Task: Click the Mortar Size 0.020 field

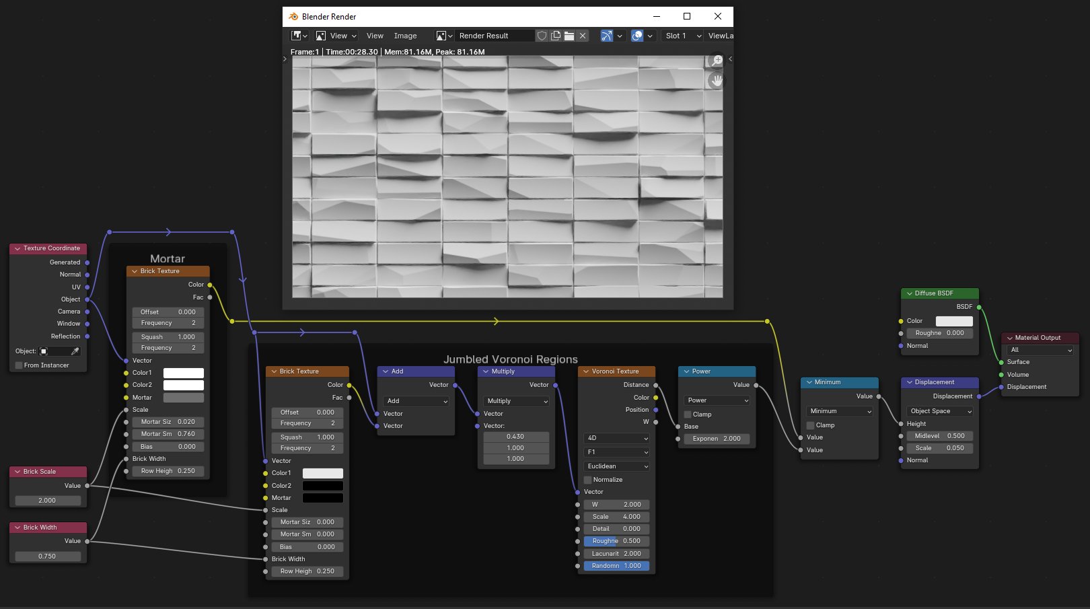Action: pyautogui.click(x=168, y=422)
